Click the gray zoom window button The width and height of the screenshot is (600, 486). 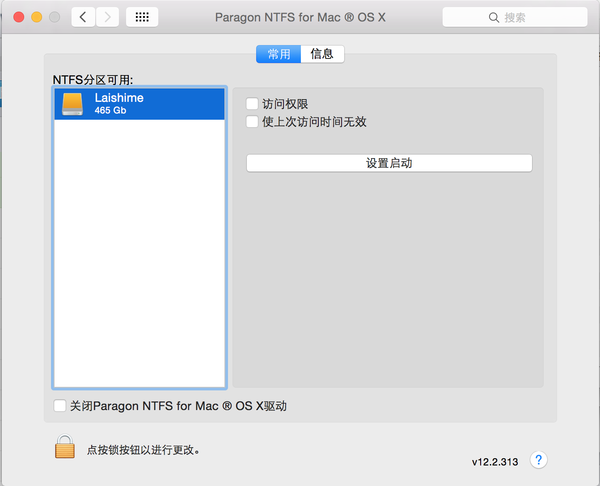pyautogui.click(x=55, y=17)
